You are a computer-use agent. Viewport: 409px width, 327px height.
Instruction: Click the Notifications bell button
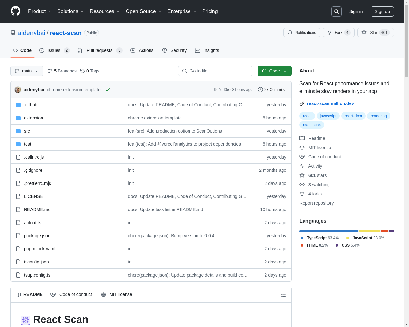(302, 33)
